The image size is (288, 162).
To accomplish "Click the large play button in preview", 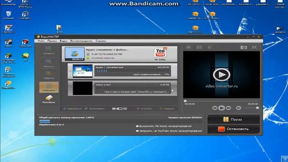I will click(221, 75).
